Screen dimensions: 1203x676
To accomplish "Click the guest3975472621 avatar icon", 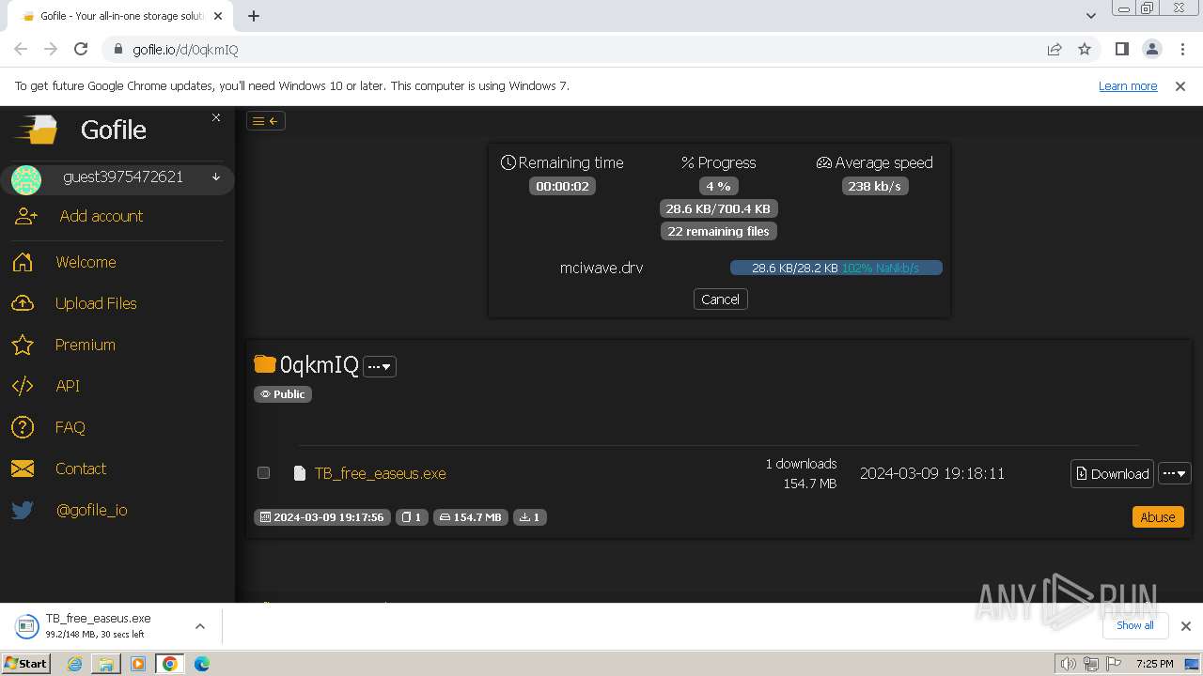I will point(26,178).
